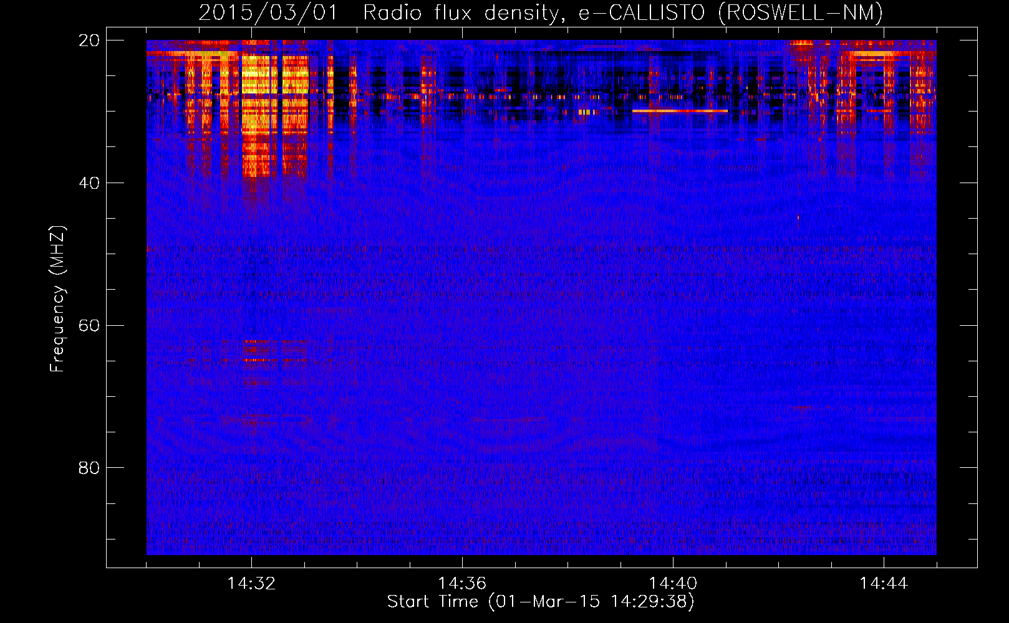Screen dimensions: 1009x623
Task: Click the frequency tick label "60"
Action: click(x=89, y=325)
